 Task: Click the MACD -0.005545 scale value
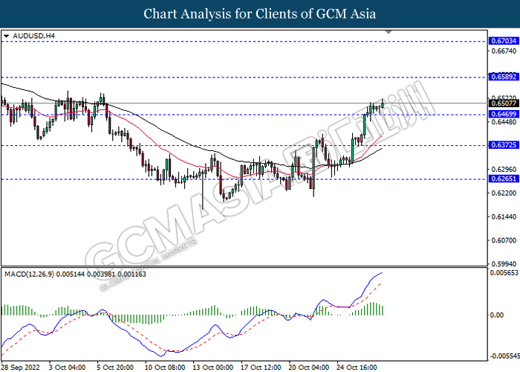(504, 356)
